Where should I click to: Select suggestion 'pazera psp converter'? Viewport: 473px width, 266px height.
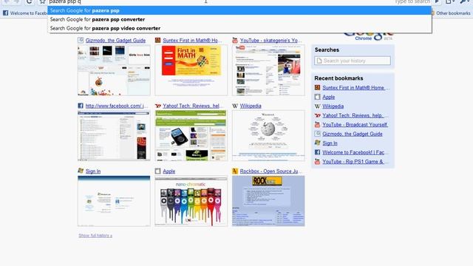(x=239, y=19)
